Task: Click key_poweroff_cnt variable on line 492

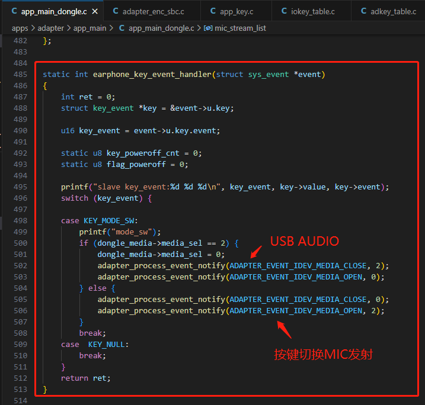Action: 143,153
